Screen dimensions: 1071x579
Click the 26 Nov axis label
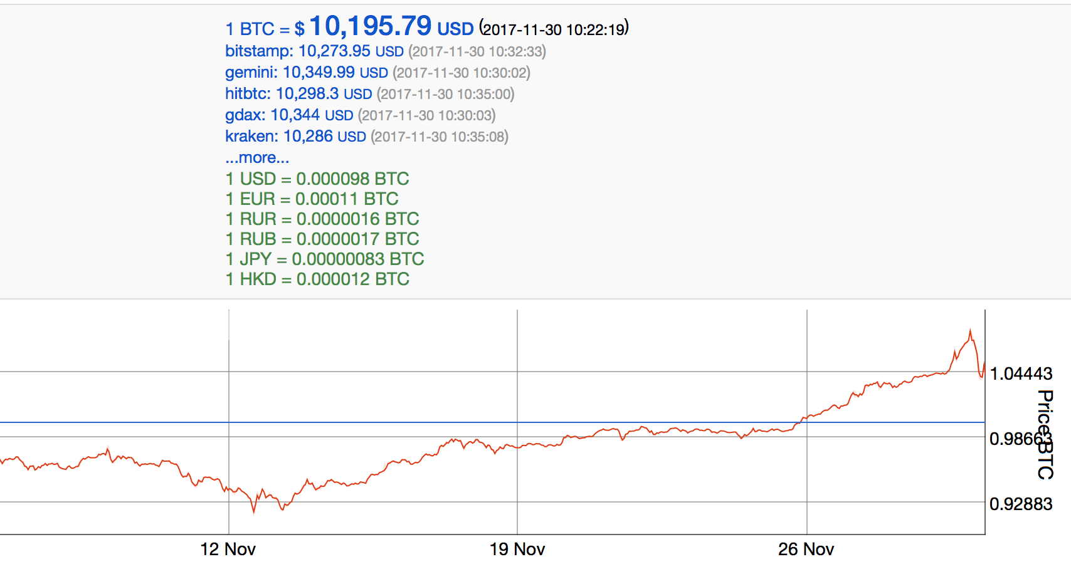(806, 550)
